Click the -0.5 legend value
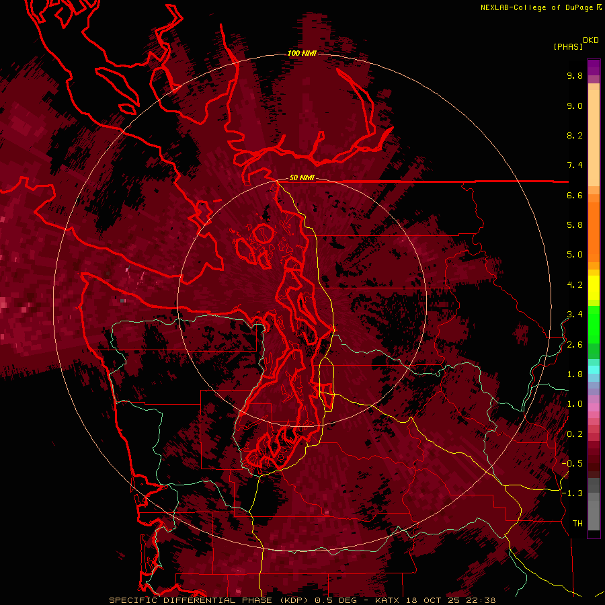Image resolution: width=605 pixels, height=605 pixels. 572,464
